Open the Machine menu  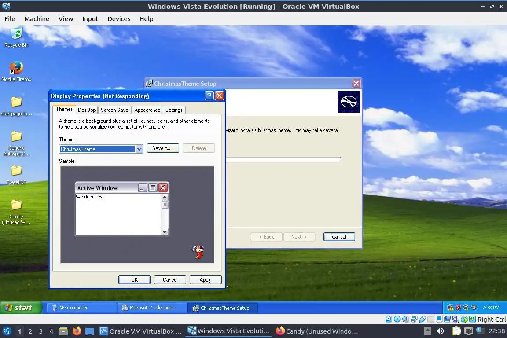[37, 19]
